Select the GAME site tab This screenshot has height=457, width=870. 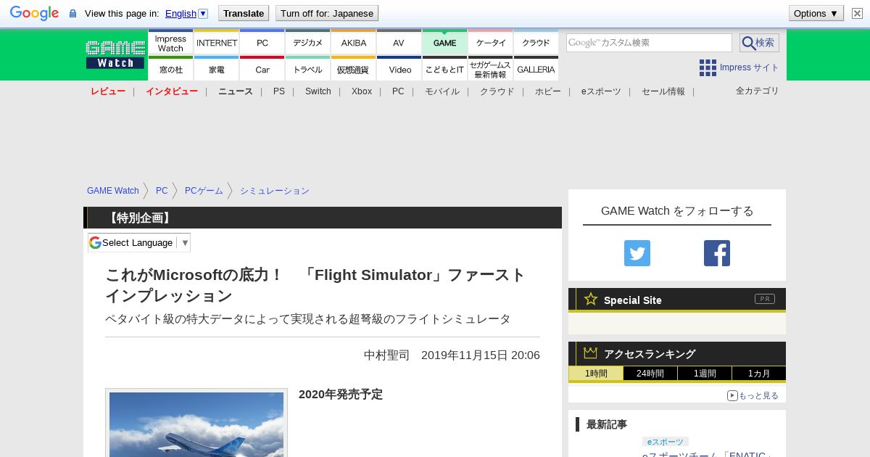point(444,43)
